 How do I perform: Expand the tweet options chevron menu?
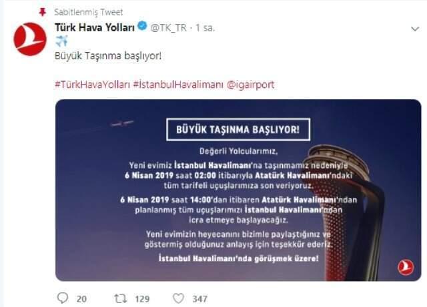[415, 29]
